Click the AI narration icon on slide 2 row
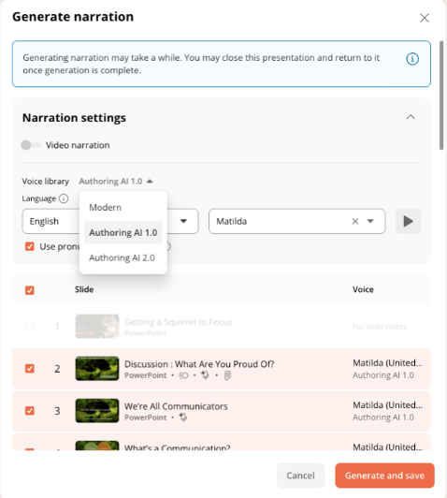Viewport: 447px width, 498px height. [x=205, y=375]
